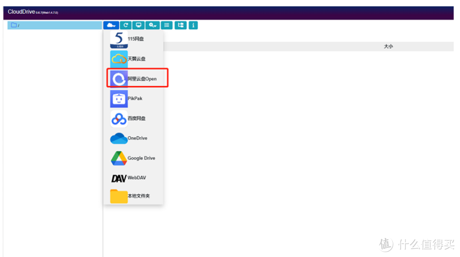Sort by the 大小 column header

(388, 46)
